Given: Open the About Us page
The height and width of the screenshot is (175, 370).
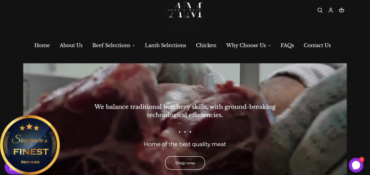Looking at the screenshot, I should click(71, 46).
